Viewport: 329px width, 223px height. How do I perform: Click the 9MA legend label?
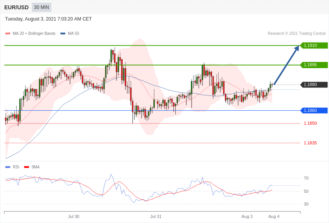click(36, 167)
